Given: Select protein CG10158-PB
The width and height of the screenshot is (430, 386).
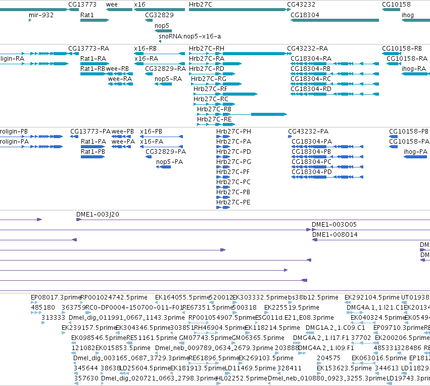Looking at the screenshot, I should click(409, 132).
